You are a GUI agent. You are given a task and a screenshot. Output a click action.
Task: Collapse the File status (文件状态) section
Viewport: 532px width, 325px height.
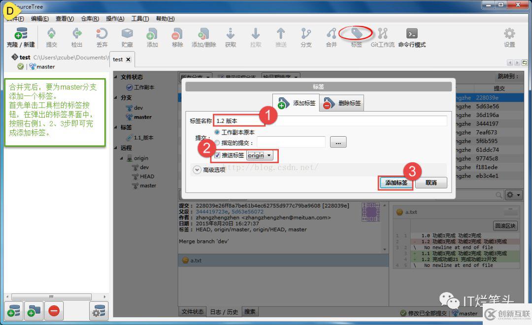(x=116, y=77)
